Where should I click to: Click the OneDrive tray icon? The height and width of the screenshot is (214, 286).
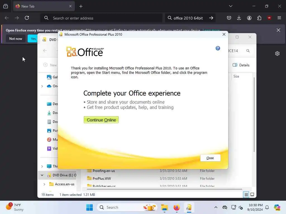coord(225,207)
